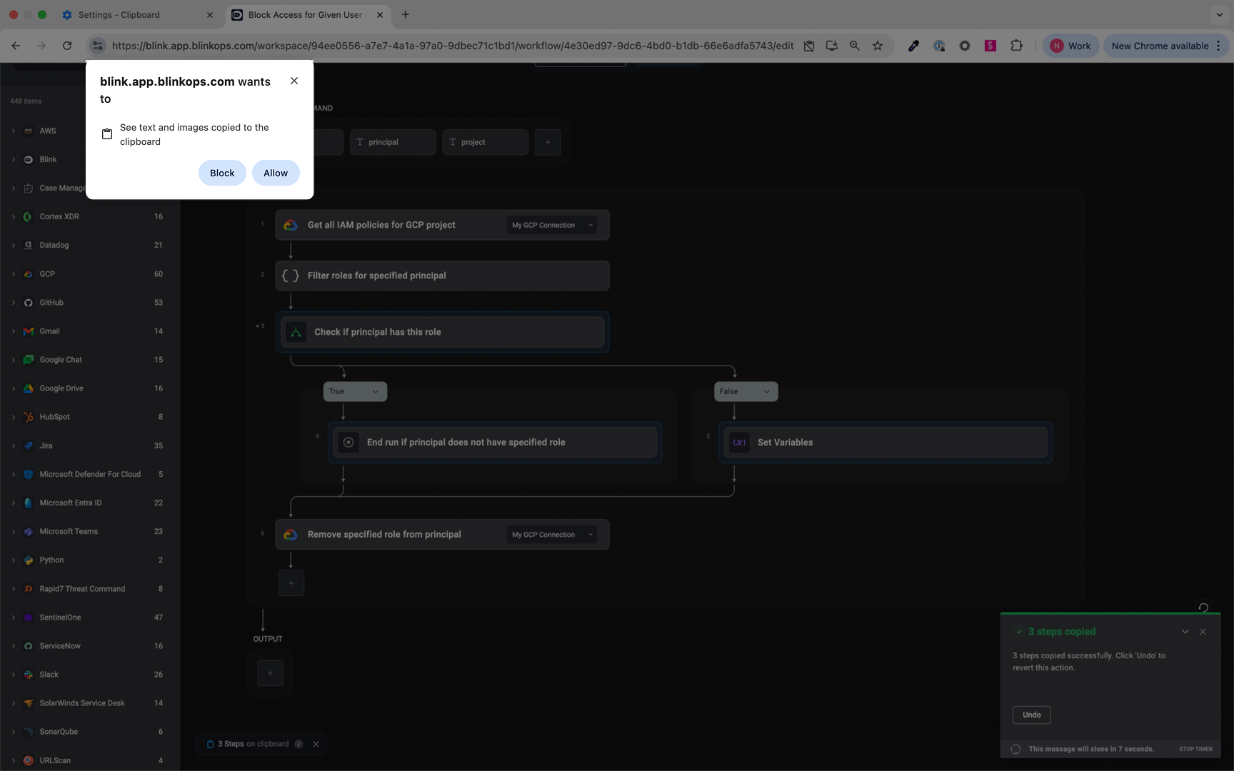
Task: Open the Extensions puzzle icon
Action: [x=1016, y=46]
